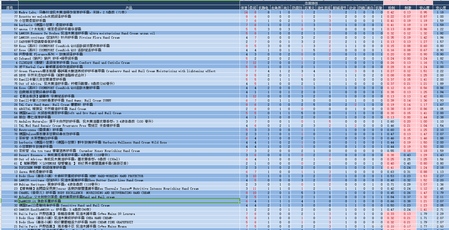
Task: Click the Crème Mains Só Loucura cell
Action: pos(129,214)
